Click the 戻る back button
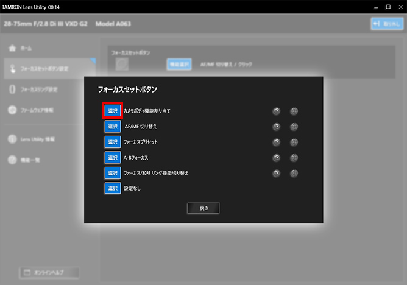Screen dimensions: 407x285 pyautogui.click(x=203, y=208)
